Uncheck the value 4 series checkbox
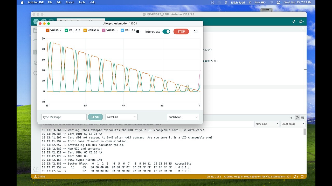Viewport: 332px width, 186px height. pos(85,30)
